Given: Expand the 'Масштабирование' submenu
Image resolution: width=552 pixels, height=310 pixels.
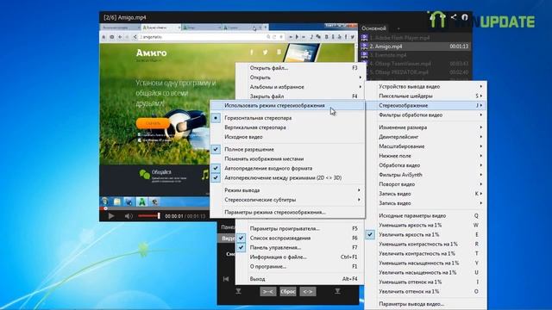Looking at the screenshot, I should pyautogui.click(x=426, y=146).
